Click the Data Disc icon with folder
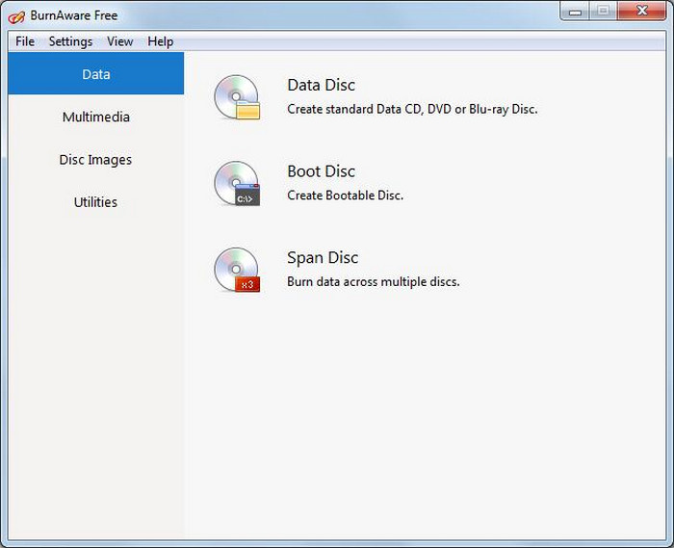The width and height of the screenshot is (674, 548). [237, 97]
